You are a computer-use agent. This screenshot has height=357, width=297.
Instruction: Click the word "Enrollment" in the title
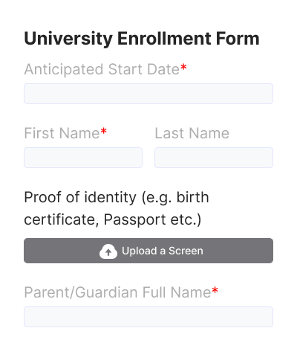coord(165,39)
